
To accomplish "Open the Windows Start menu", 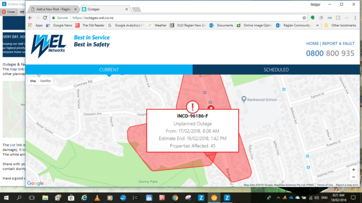I will pos(6,198).
